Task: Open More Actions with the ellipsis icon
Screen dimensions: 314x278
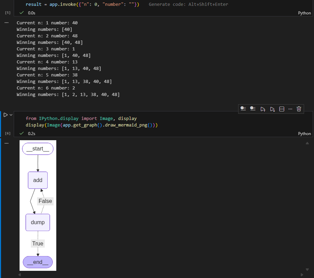Action: point(290,109)
